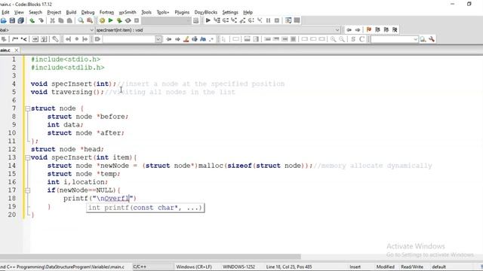The width and height of the screenshot is (483, 271).
Task: Open the search text combo arrow
Action: pyautogui.click(x=158, y=39)
